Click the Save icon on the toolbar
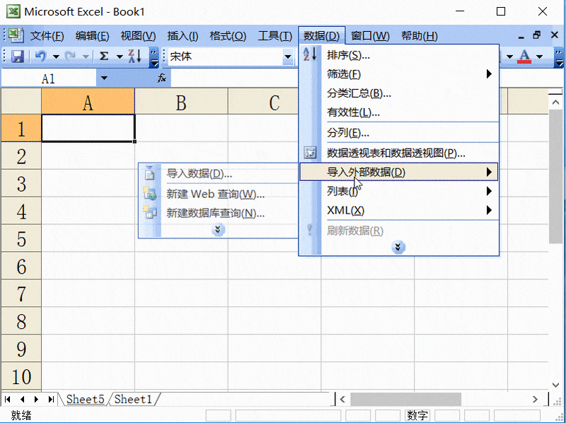Image resolution: width=566 pixels, height=423 pixels. (x=18, y=56)
